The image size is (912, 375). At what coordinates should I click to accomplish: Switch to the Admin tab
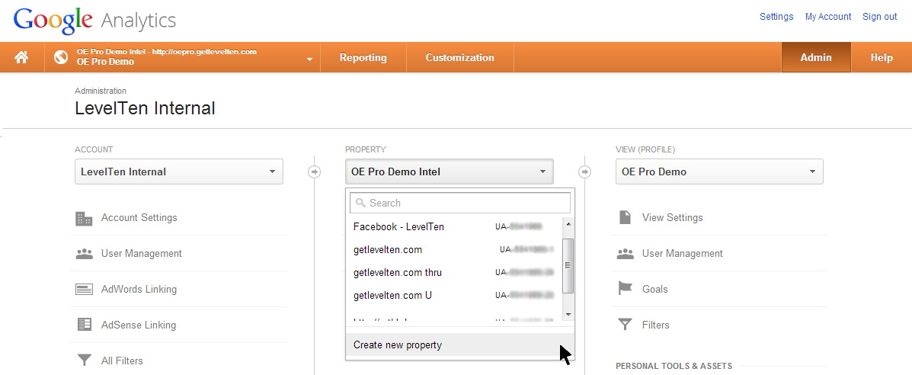click(816, 58)
